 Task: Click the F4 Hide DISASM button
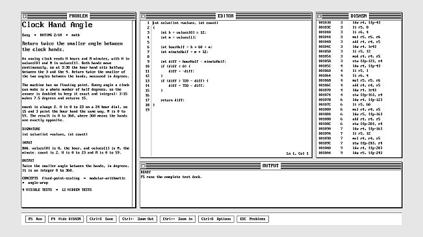[x=66, y=219]
